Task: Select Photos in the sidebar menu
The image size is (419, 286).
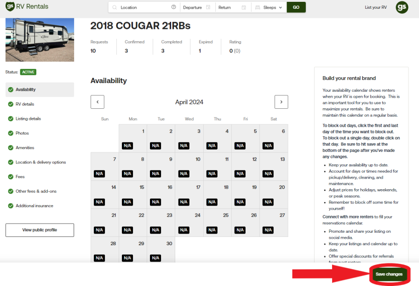Action: tap(22, 133)
